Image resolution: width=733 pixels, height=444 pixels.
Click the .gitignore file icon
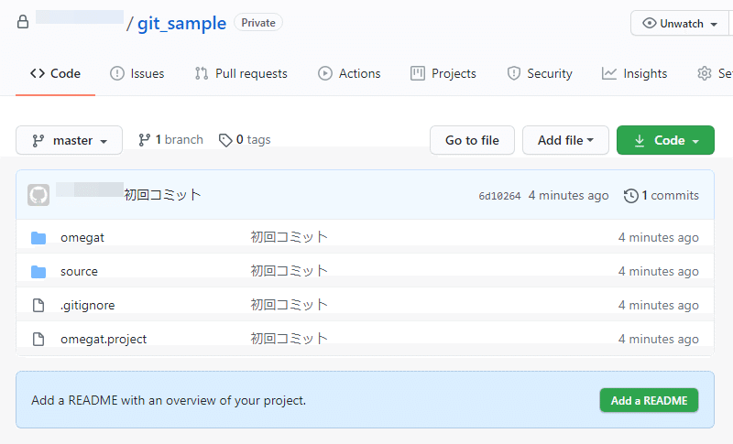[x=38, y=306]
